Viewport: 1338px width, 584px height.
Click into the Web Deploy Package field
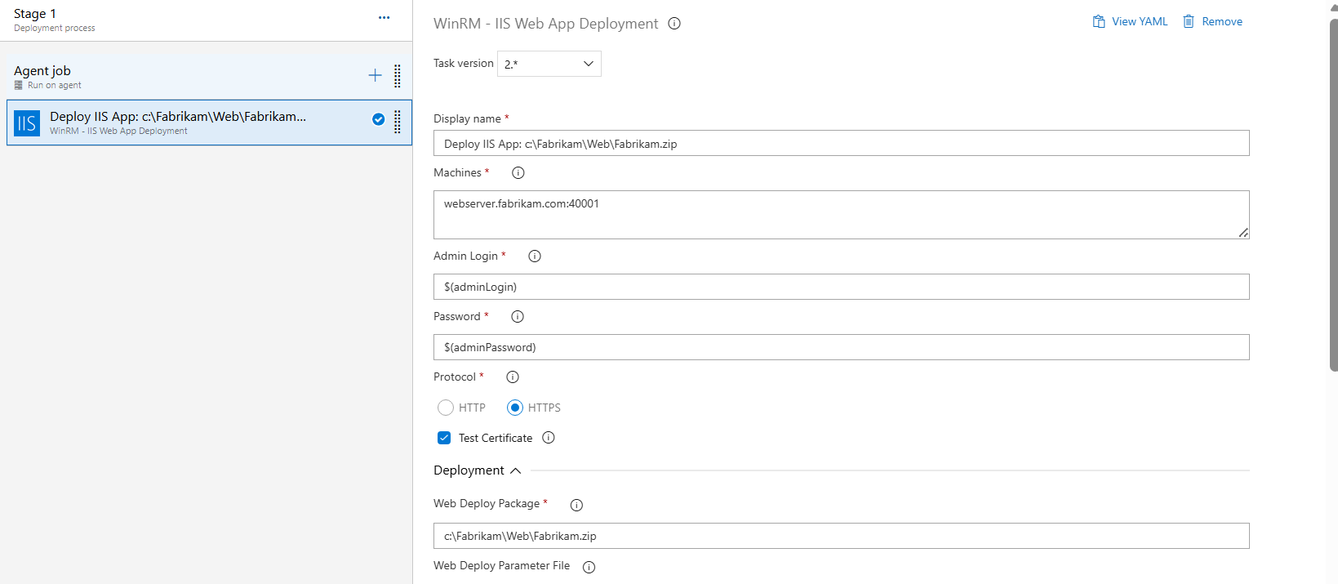point(841,536)
